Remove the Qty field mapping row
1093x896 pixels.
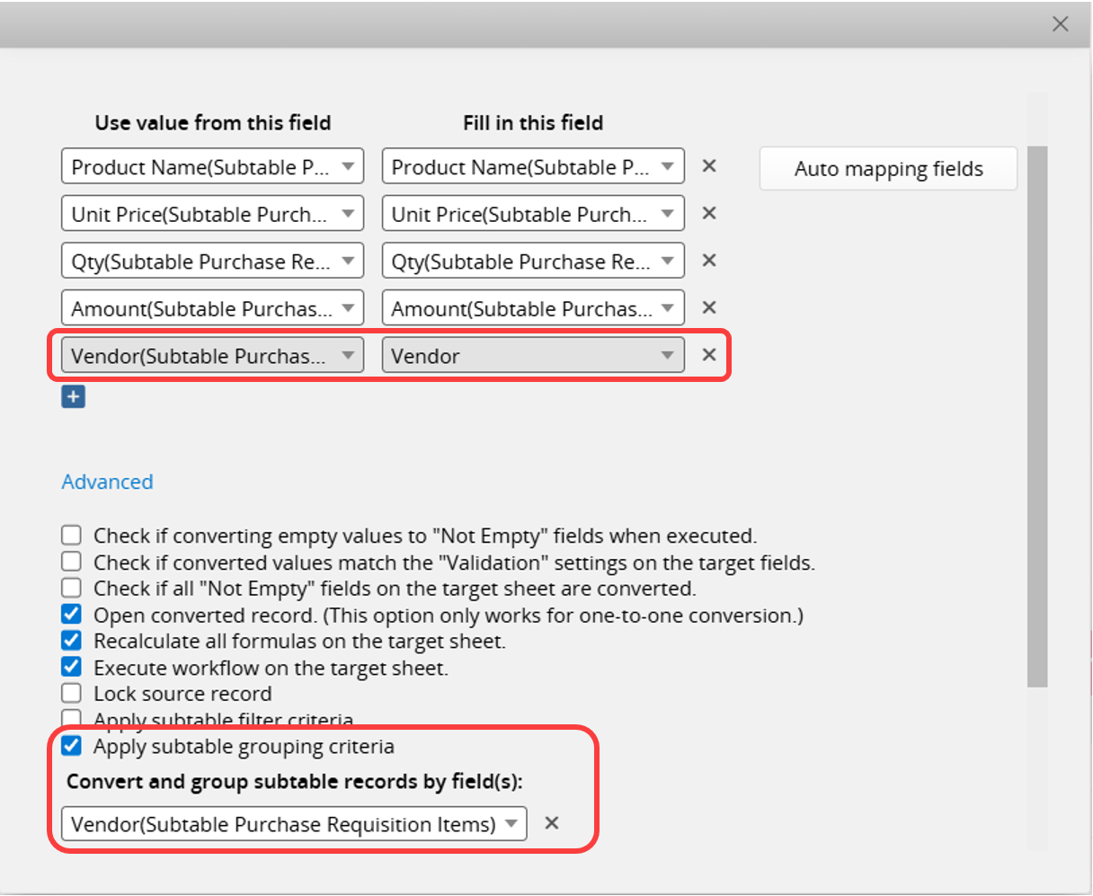click(709, 261)
